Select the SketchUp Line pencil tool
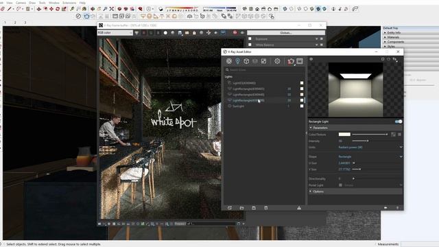This screenshot has width=439, height=247. click(x=9, y=9)
